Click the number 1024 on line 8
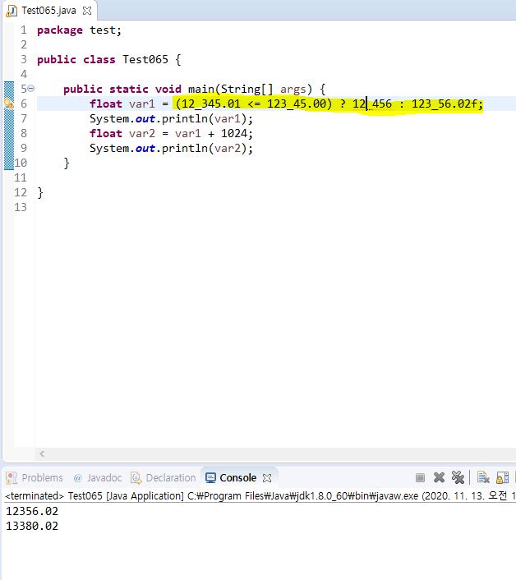This screenshot has width=516, height=580. click(x=234, y=133)
